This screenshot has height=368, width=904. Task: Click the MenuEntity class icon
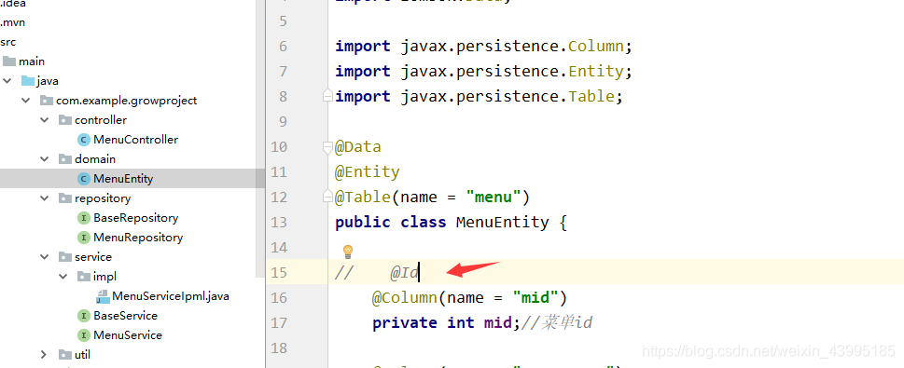tap(84, 179)
